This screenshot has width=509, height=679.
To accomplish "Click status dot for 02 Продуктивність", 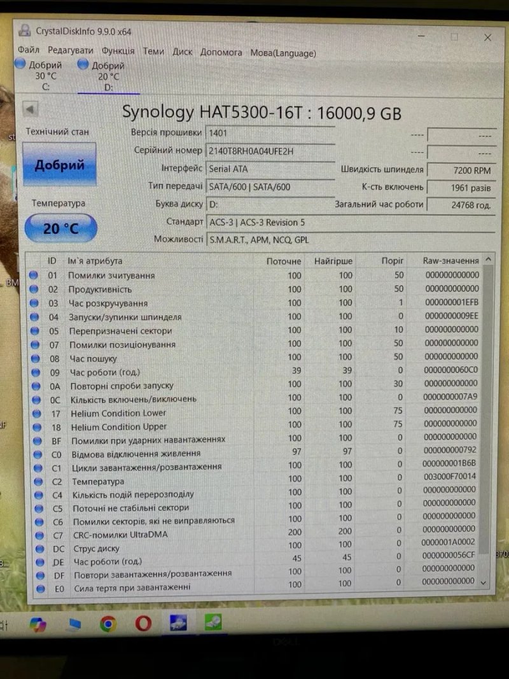I will [34, 289].
